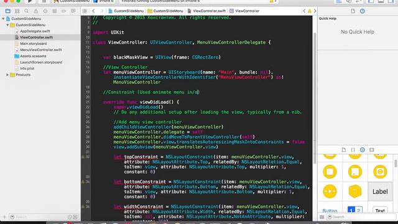Click the Run play button in toolbar

pyautogui.click(x=30, y=1)
